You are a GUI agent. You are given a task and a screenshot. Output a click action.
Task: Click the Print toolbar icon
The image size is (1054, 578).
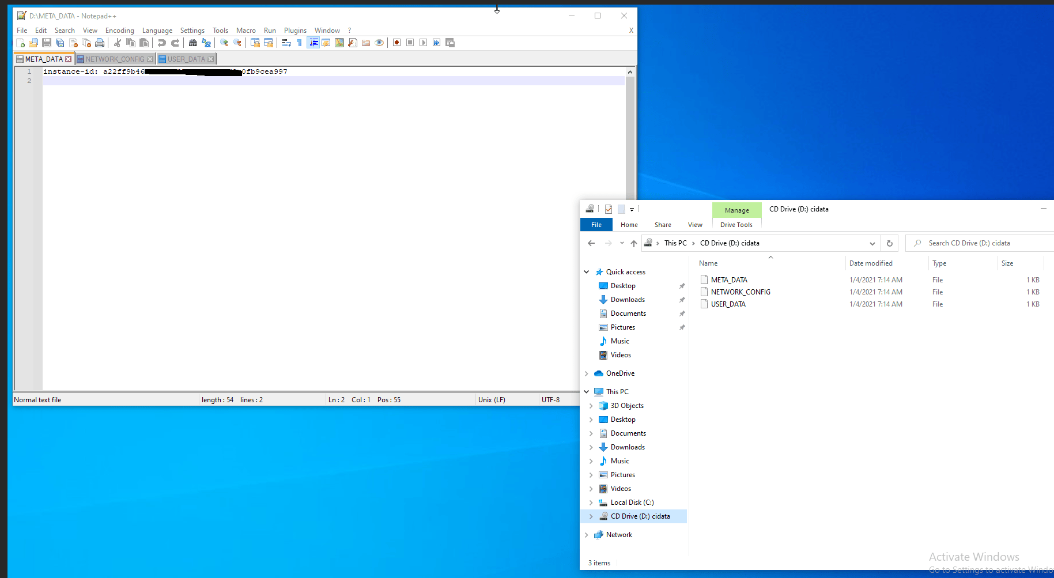tap(100, 43)
